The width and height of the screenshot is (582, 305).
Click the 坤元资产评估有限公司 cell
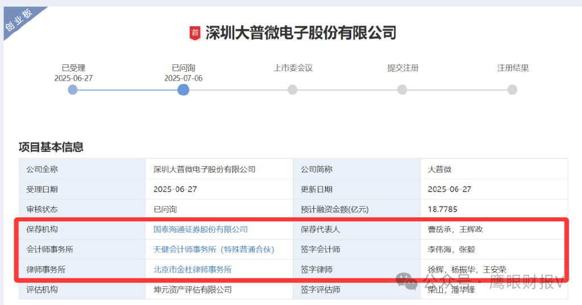pos(219,290)
